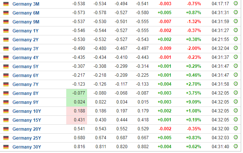Click the German flag beside Germany 5Y
Viewport: 243px width, 153px height.
[6, 67]
